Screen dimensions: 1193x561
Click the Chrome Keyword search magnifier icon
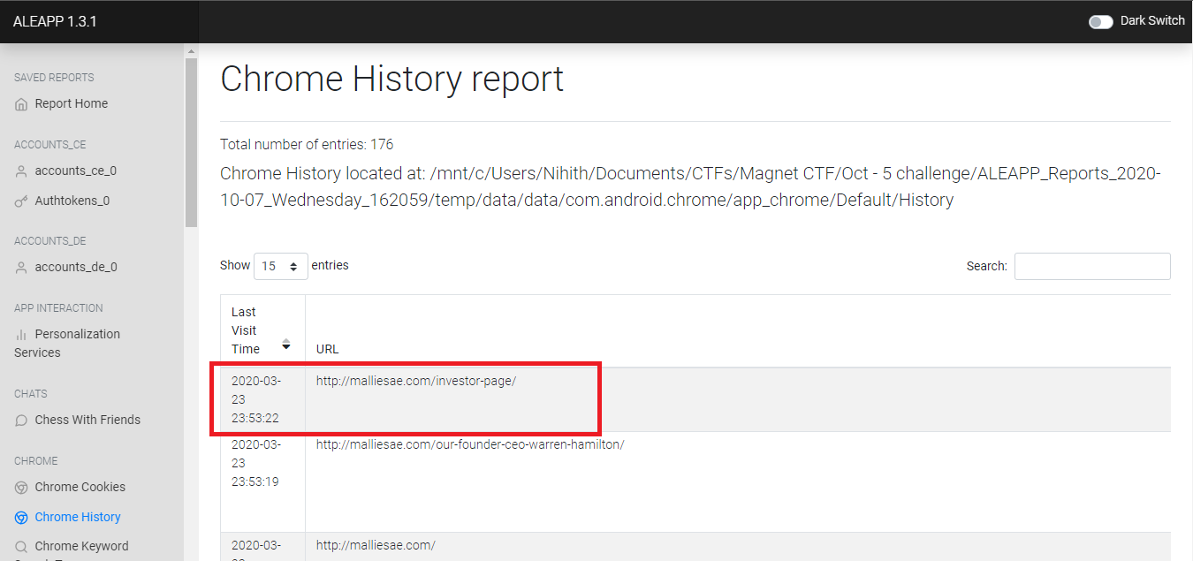pyautogui.click(x=21, y=547)
